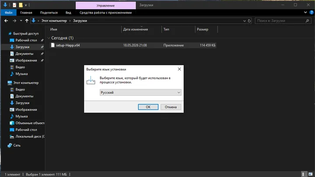Open pinned Изображения in quick access

pyautogui.click(x=26, y=60)
